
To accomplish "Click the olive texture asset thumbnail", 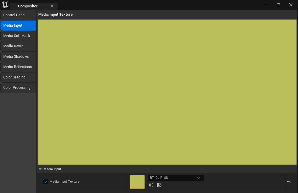I will tap(137, 182).
